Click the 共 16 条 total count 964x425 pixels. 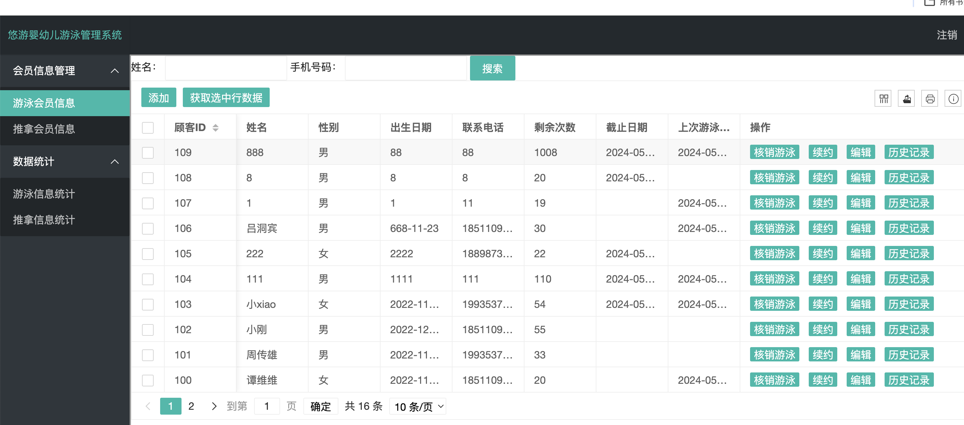[363, 406]
